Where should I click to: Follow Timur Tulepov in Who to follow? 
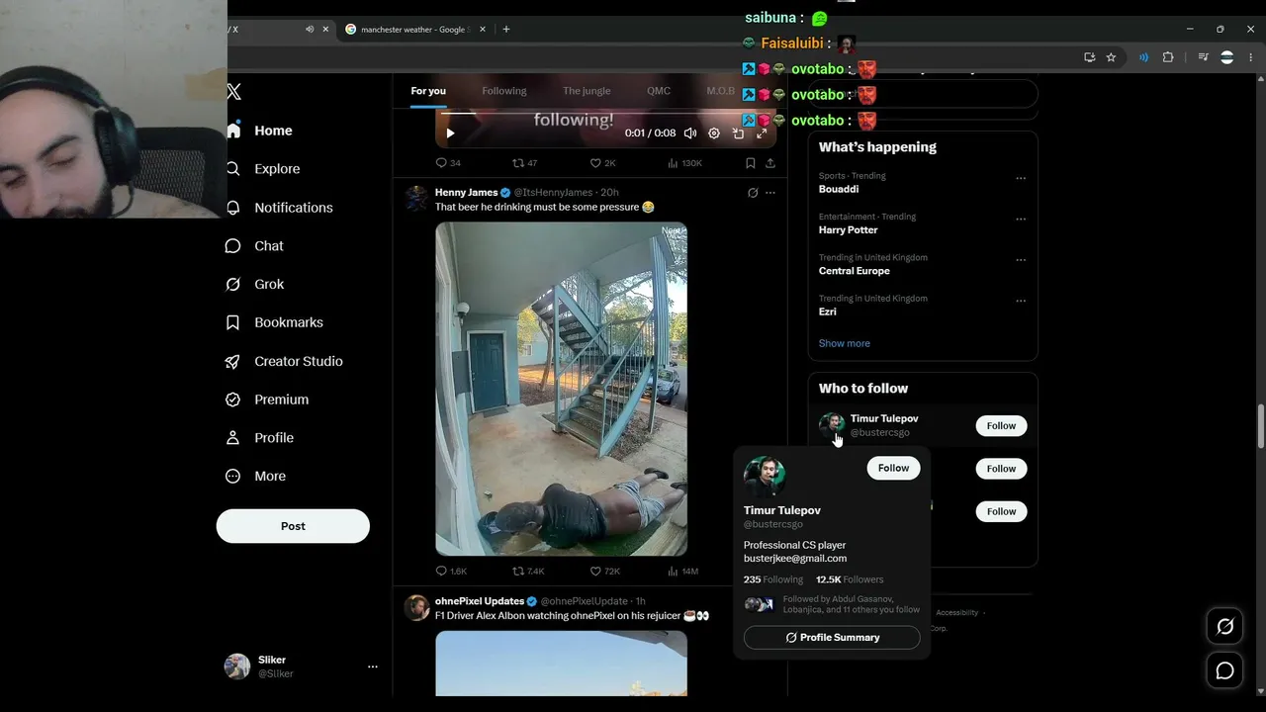[x=1001, y=426]
